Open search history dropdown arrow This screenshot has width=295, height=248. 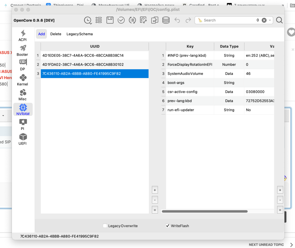coord(270,20)
